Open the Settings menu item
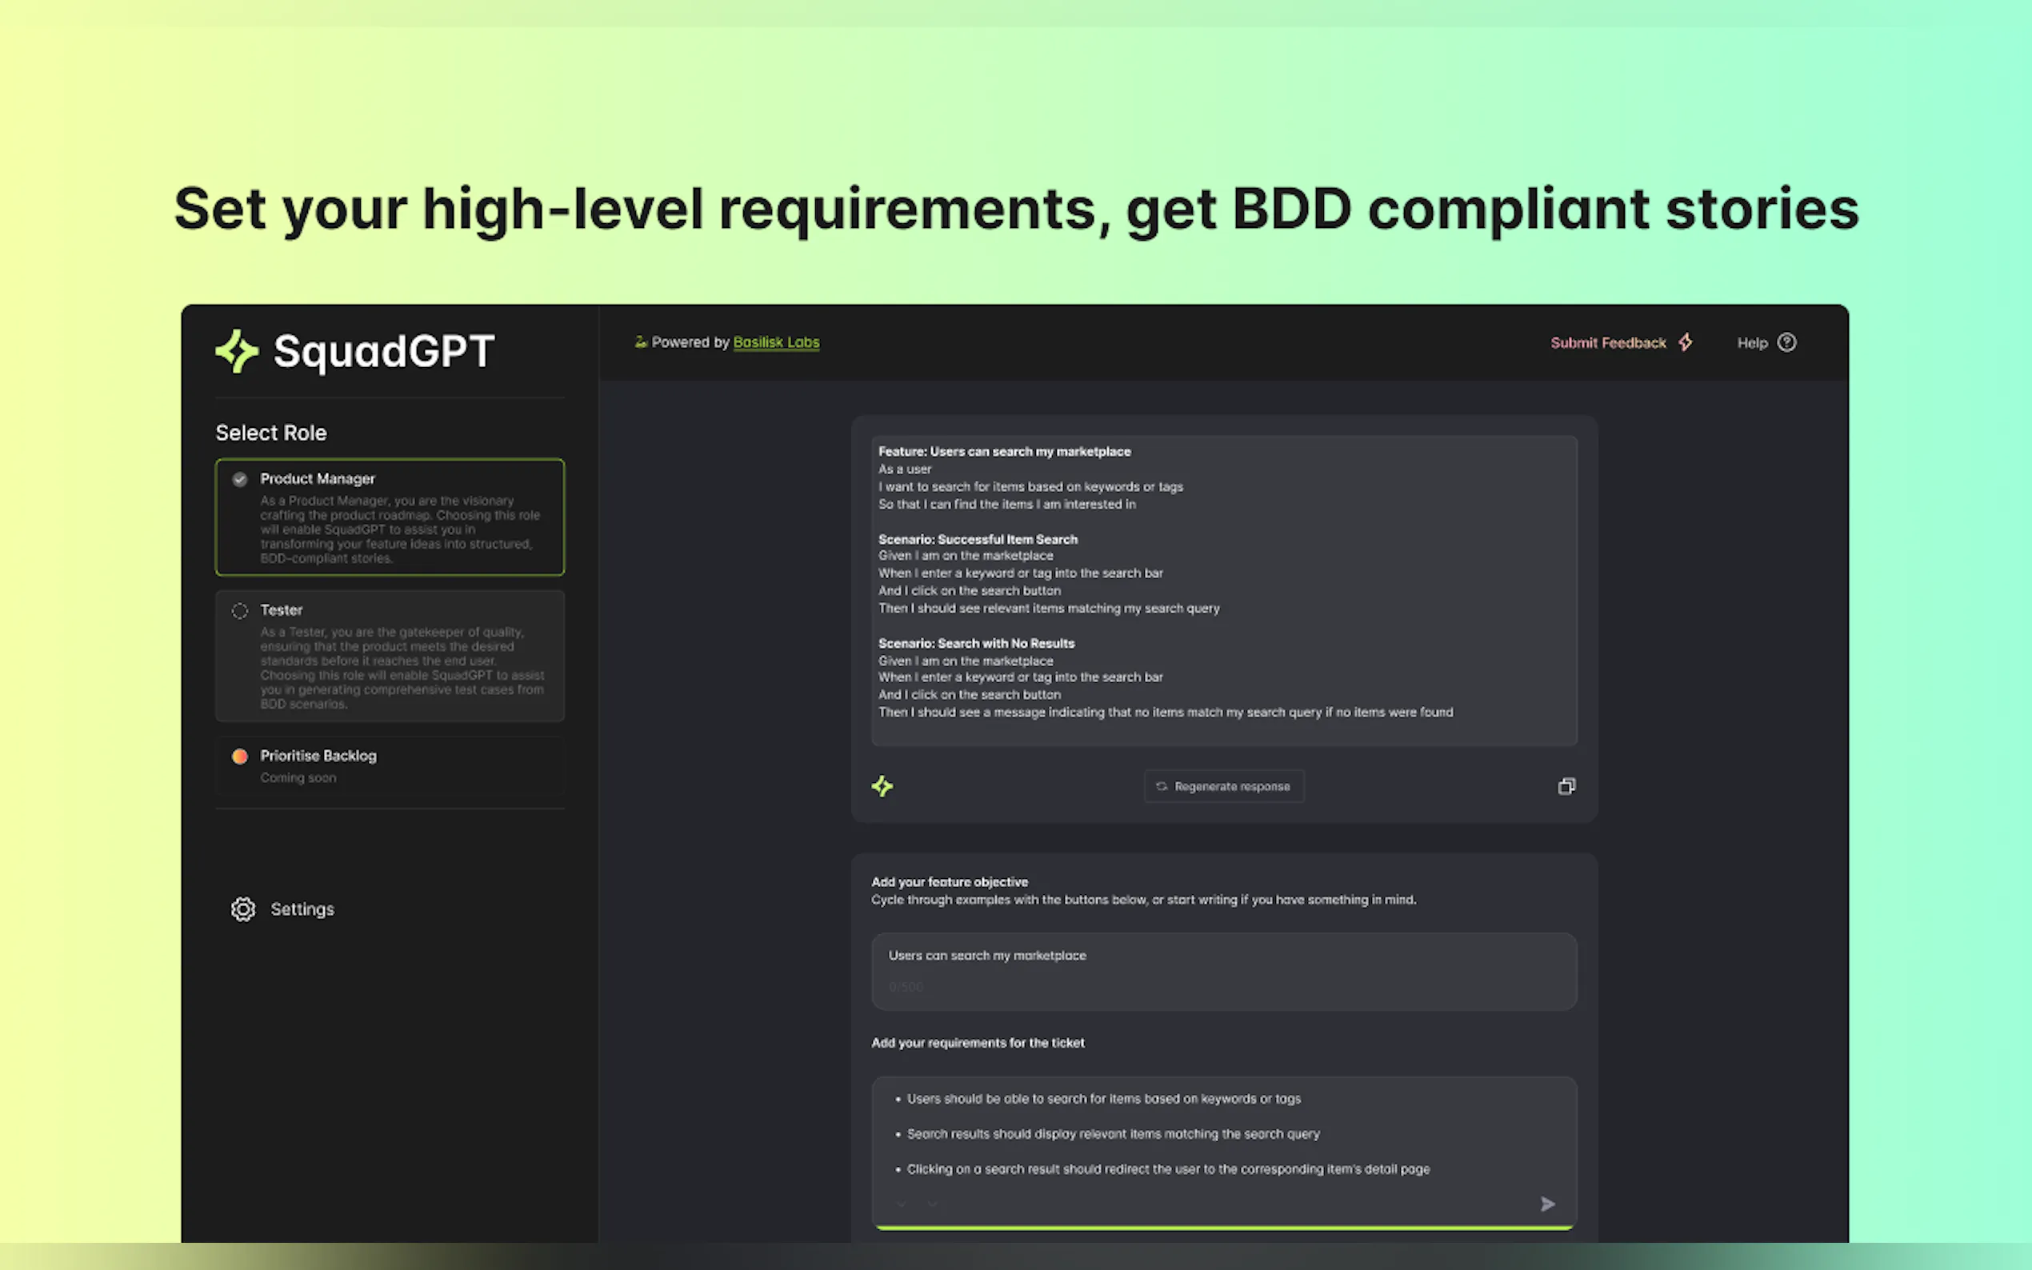The width and height of the screenshot is (2032, 1270). (x=302, y=909)
